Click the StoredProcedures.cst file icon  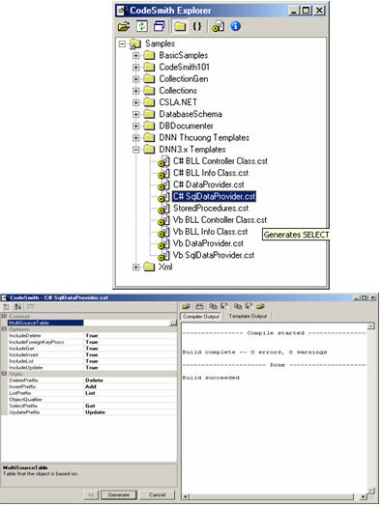pos(163,209)
